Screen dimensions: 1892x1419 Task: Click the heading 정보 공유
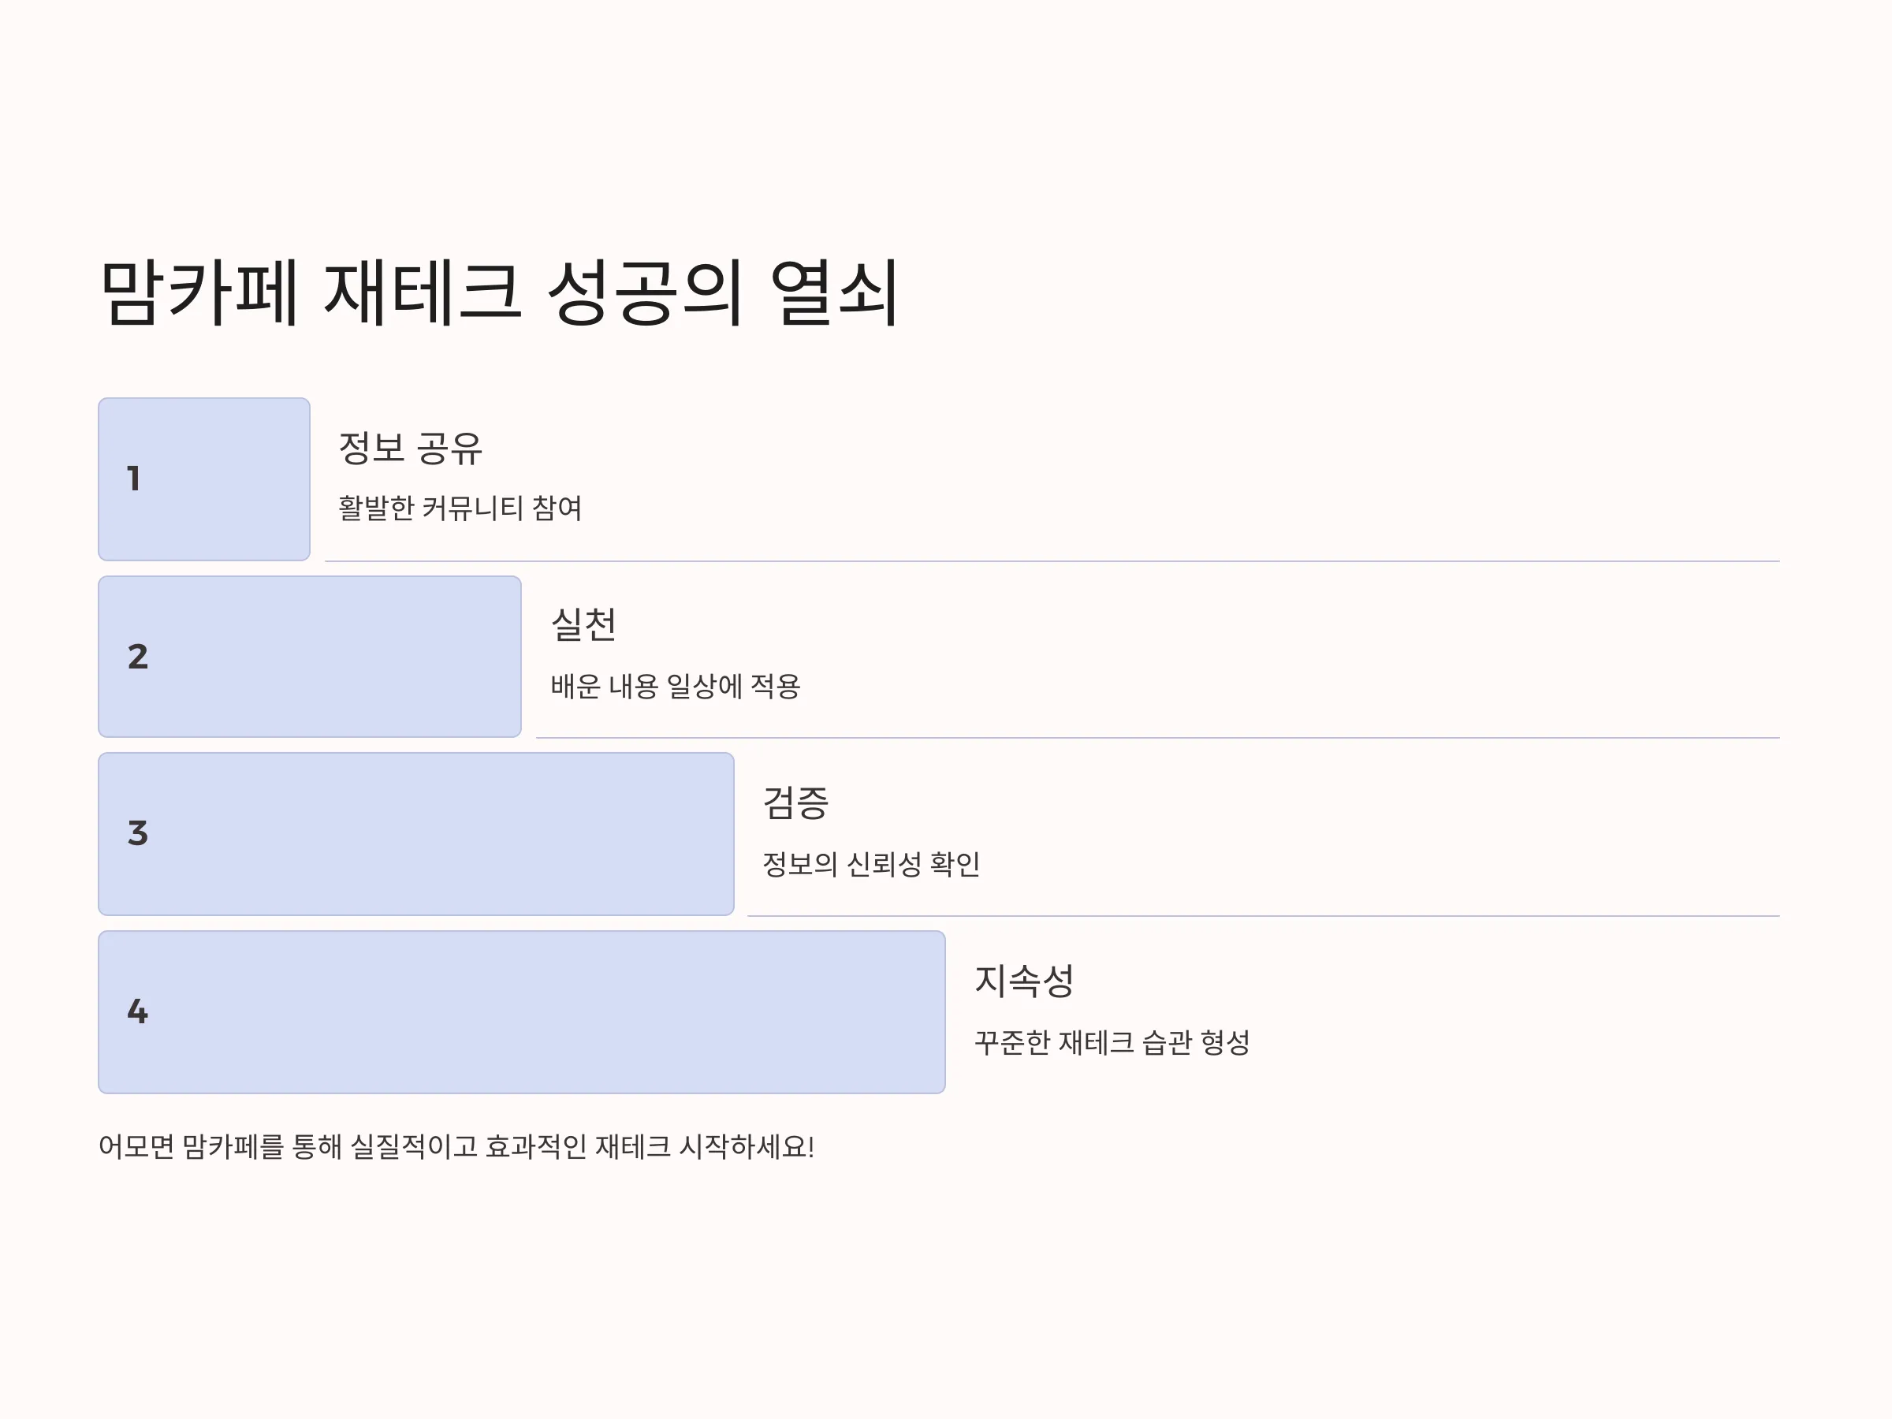pyautogui.click(x=411, y=449)
